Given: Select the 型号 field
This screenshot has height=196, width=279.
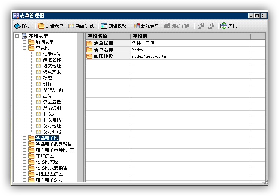Looking at the screenshot, I should point(48,96).
